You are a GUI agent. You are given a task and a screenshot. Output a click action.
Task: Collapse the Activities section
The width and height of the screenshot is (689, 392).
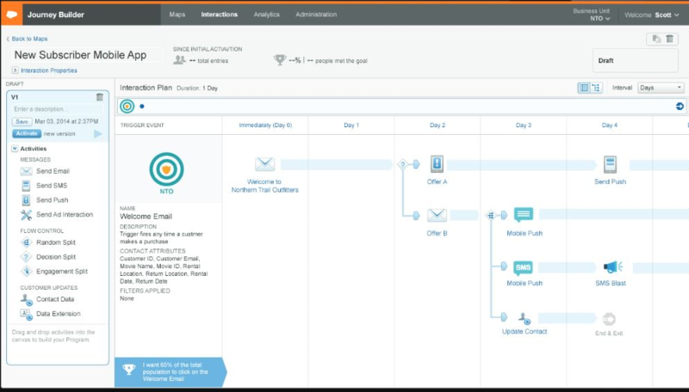click(x=15, y=149)
